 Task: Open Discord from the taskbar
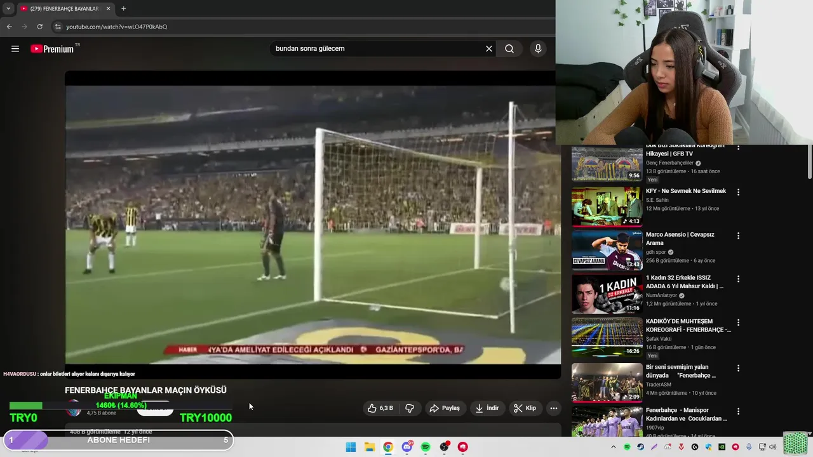coord(407,447)
